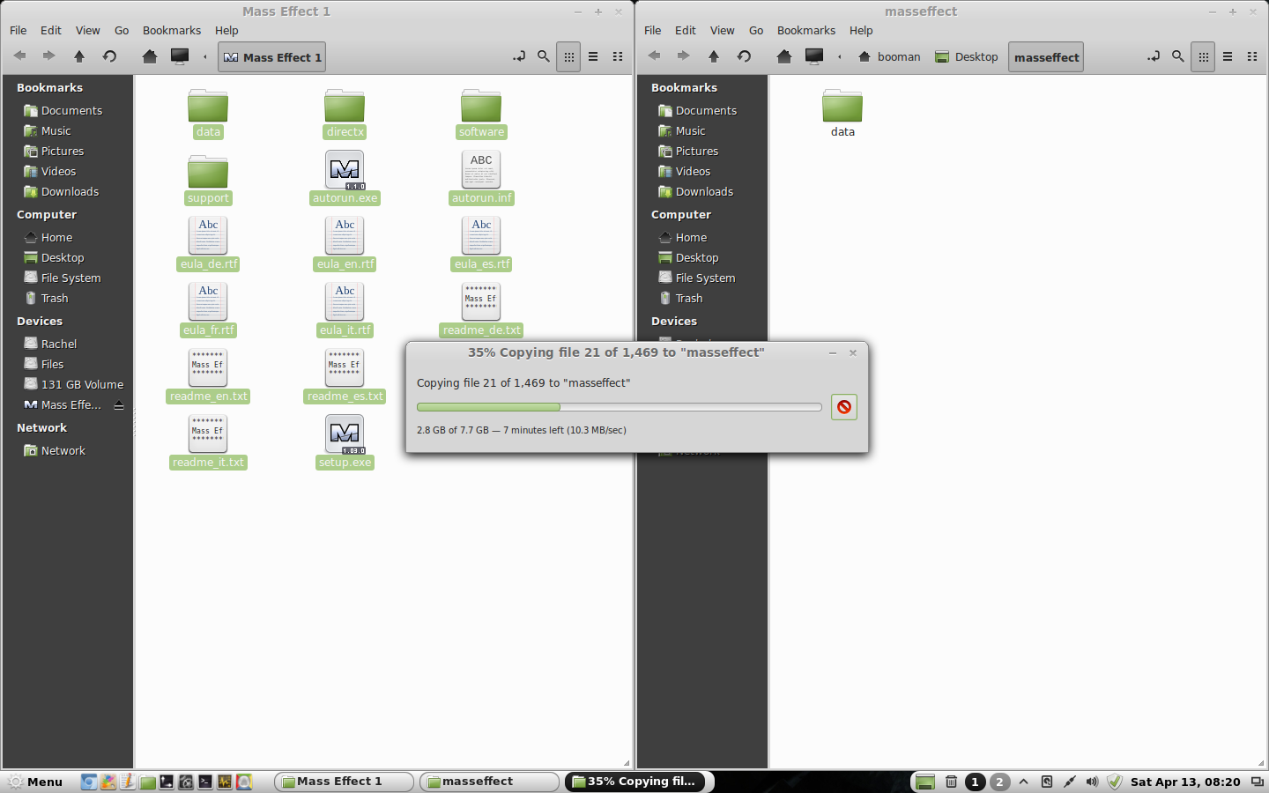1269x793 pixels.
Task: Open Help menu in masseffect window
Action: pyautogui.click(x=861, y=30)
